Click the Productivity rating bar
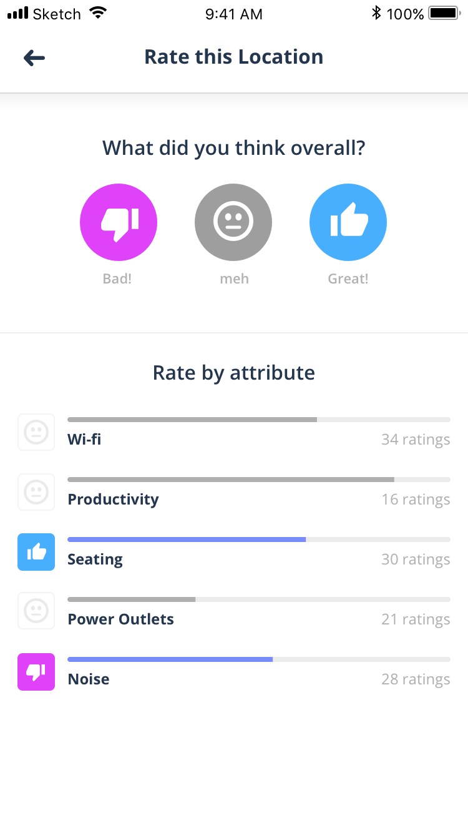 pos(258,480)
